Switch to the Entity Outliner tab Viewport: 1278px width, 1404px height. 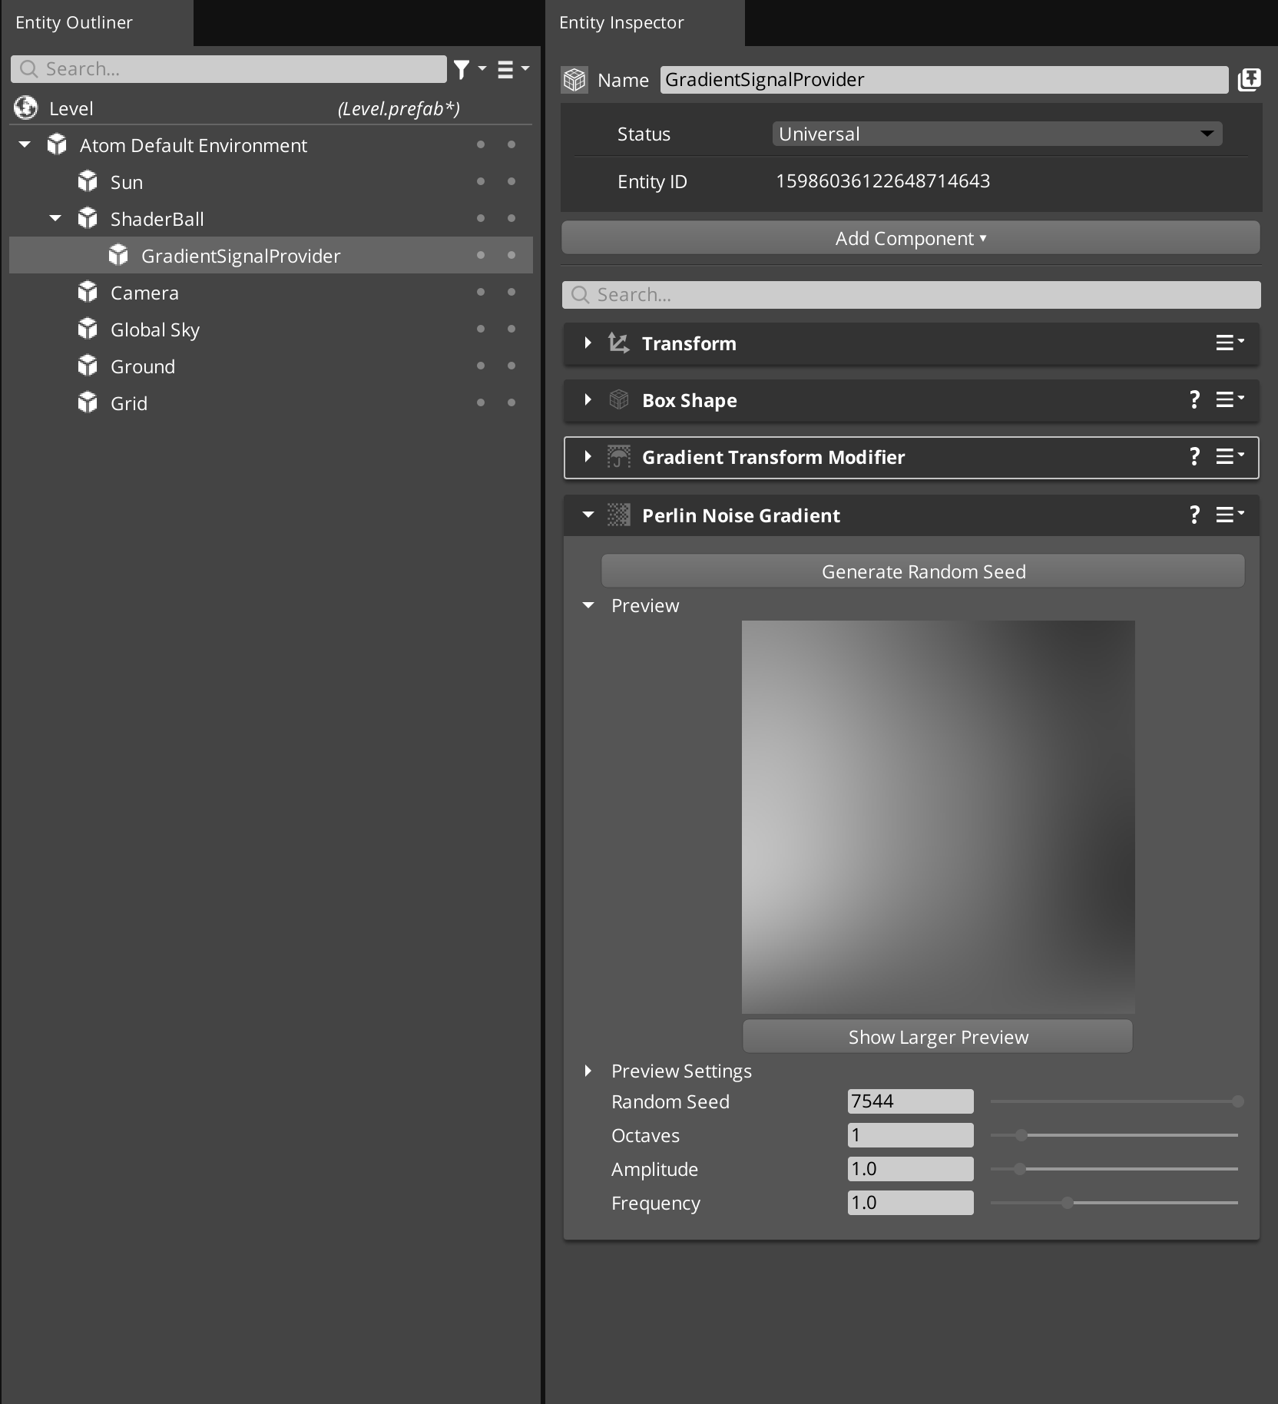point(74,22)
